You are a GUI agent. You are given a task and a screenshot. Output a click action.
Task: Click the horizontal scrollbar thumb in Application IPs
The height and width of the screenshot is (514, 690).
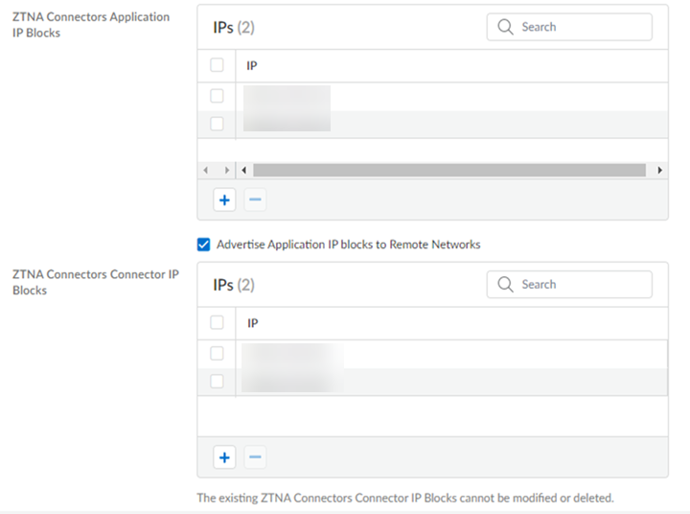click(x=448, y=170)
